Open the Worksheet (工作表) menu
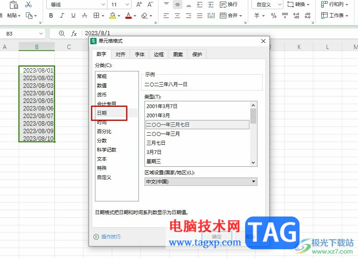 [x=335, y=16]
